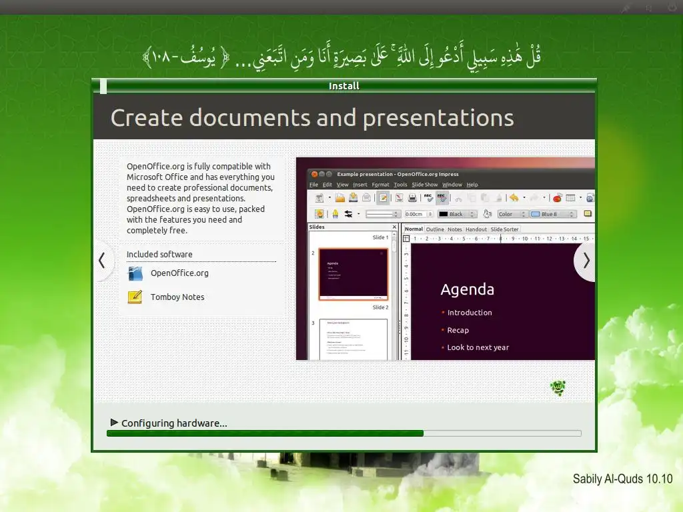
Task: Open the Undo history dropdown arrow
Action: (524, 197)
